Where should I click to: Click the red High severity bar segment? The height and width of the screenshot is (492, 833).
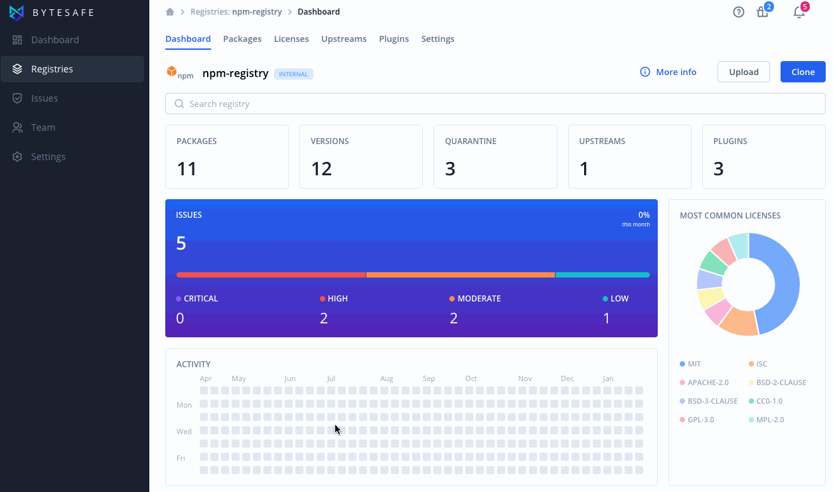click(271, 275)
